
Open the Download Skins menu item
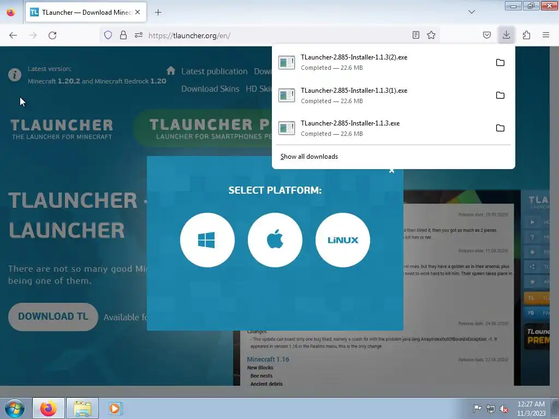pyautogui.click(x=210, y=89)
